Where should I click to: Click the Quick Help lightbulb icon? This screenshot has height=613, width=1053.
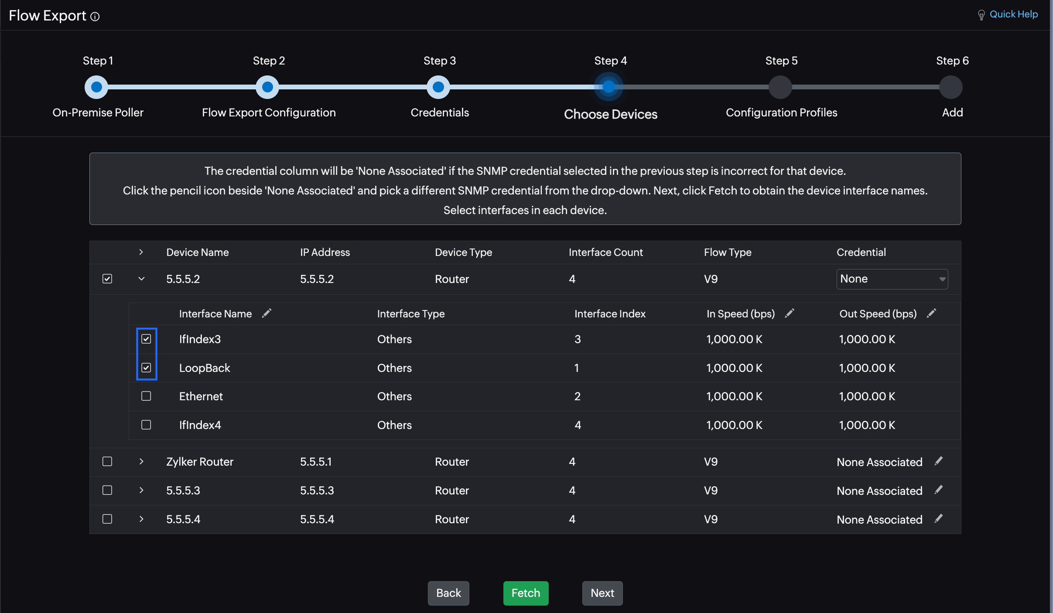pos(981,15)
